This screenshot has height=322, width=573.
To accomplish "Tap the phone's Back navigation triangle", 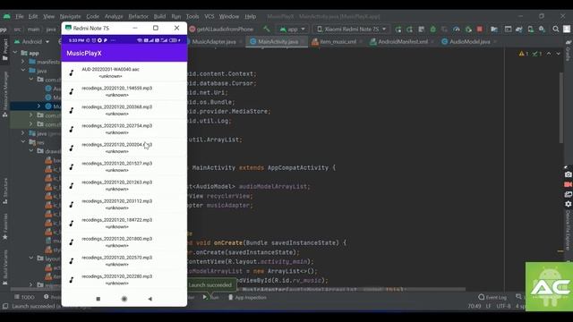I will click(150, 299).
